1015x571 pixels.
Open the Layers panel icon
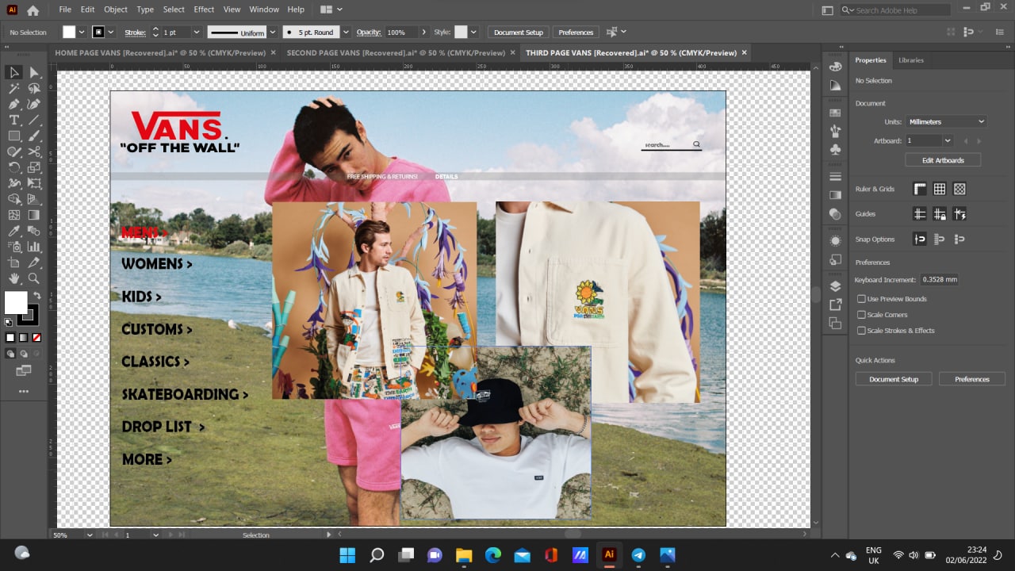pos(835,286)
